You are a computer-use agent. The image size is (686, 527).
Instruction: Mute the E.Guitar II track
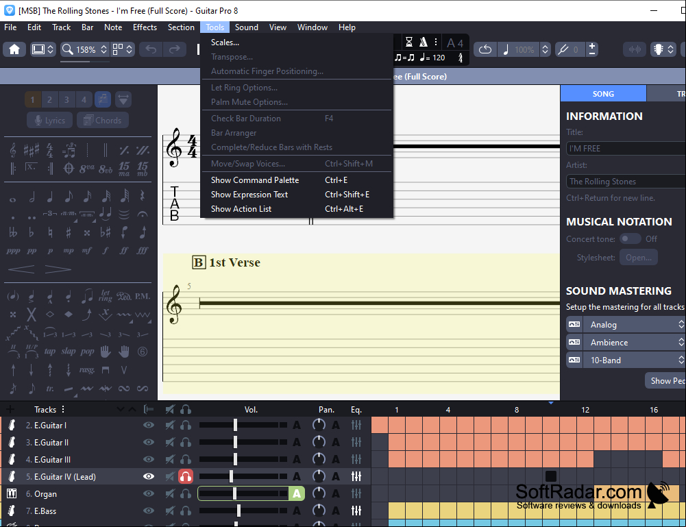pos(170,442)
